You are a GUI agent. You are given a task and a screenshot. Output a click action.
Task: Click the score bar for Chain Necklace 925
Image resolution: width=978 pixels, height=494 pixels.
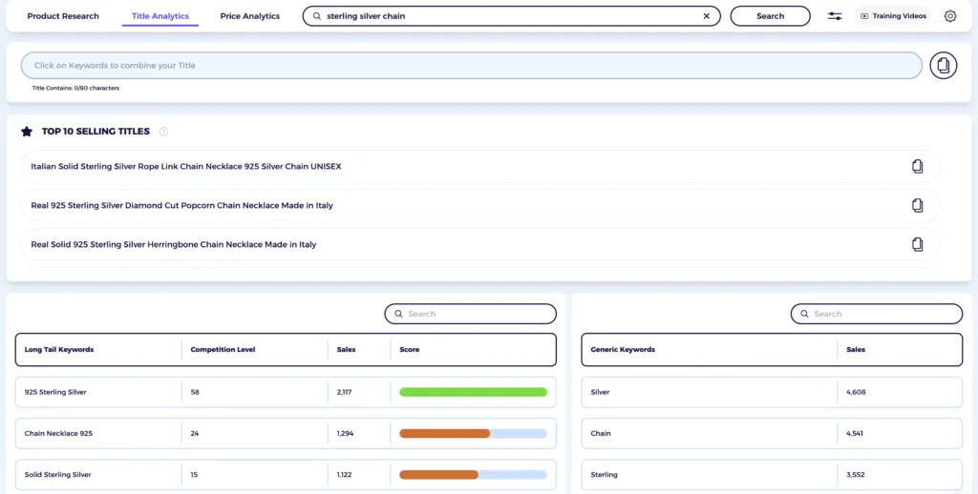pyautogui.click(x=473, y=434)
